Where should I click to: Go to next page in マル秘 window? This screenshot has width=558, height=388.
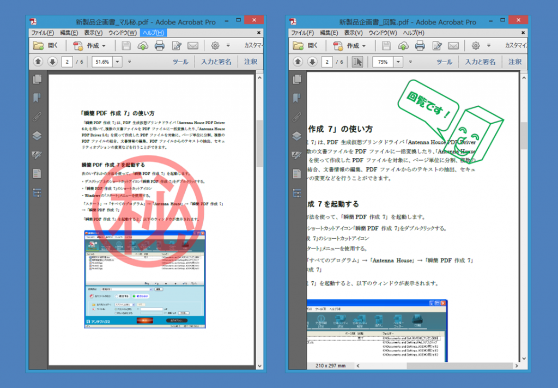click(52, 62)
